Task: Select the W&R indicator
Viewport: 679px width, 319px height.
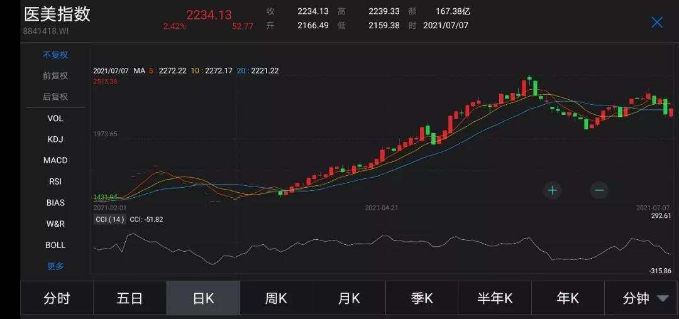Action: click(55, 224)
